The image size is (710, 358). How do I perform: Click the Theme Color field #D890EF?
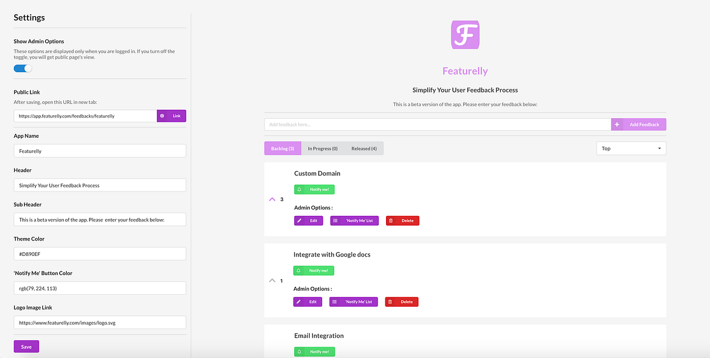point(100,254)
